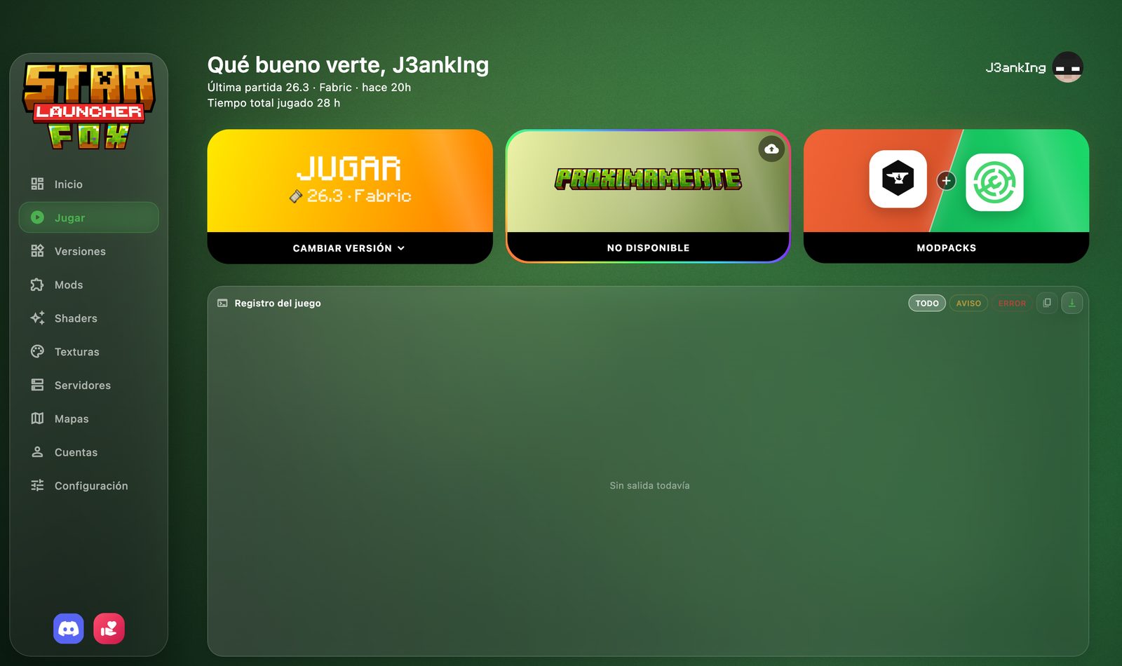Image resolution: width=1122 pixels, height=666 pixels.
Task: Click the cloud upload icon on Próximamente card
Action: (x=771, y=149)
